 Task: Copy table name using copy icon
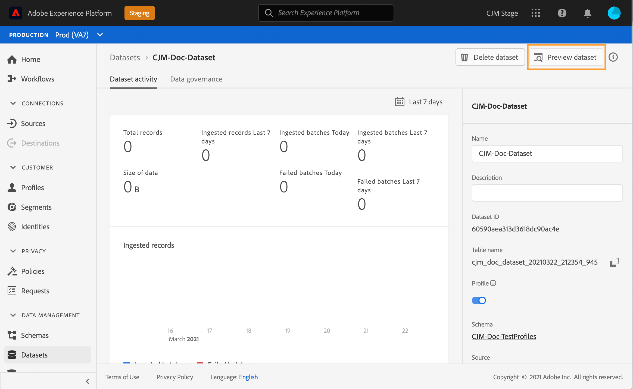(x=614, y=262)
